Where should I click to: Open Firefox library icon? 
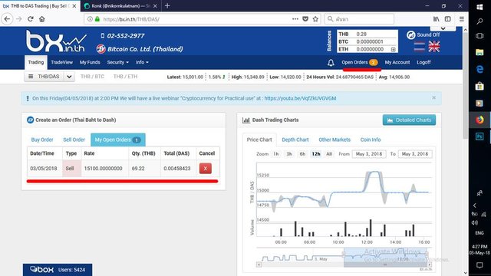tap(437, 19)
